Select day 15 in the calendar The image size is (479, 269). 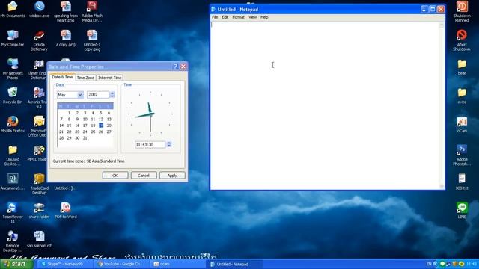tap(69, 126)
